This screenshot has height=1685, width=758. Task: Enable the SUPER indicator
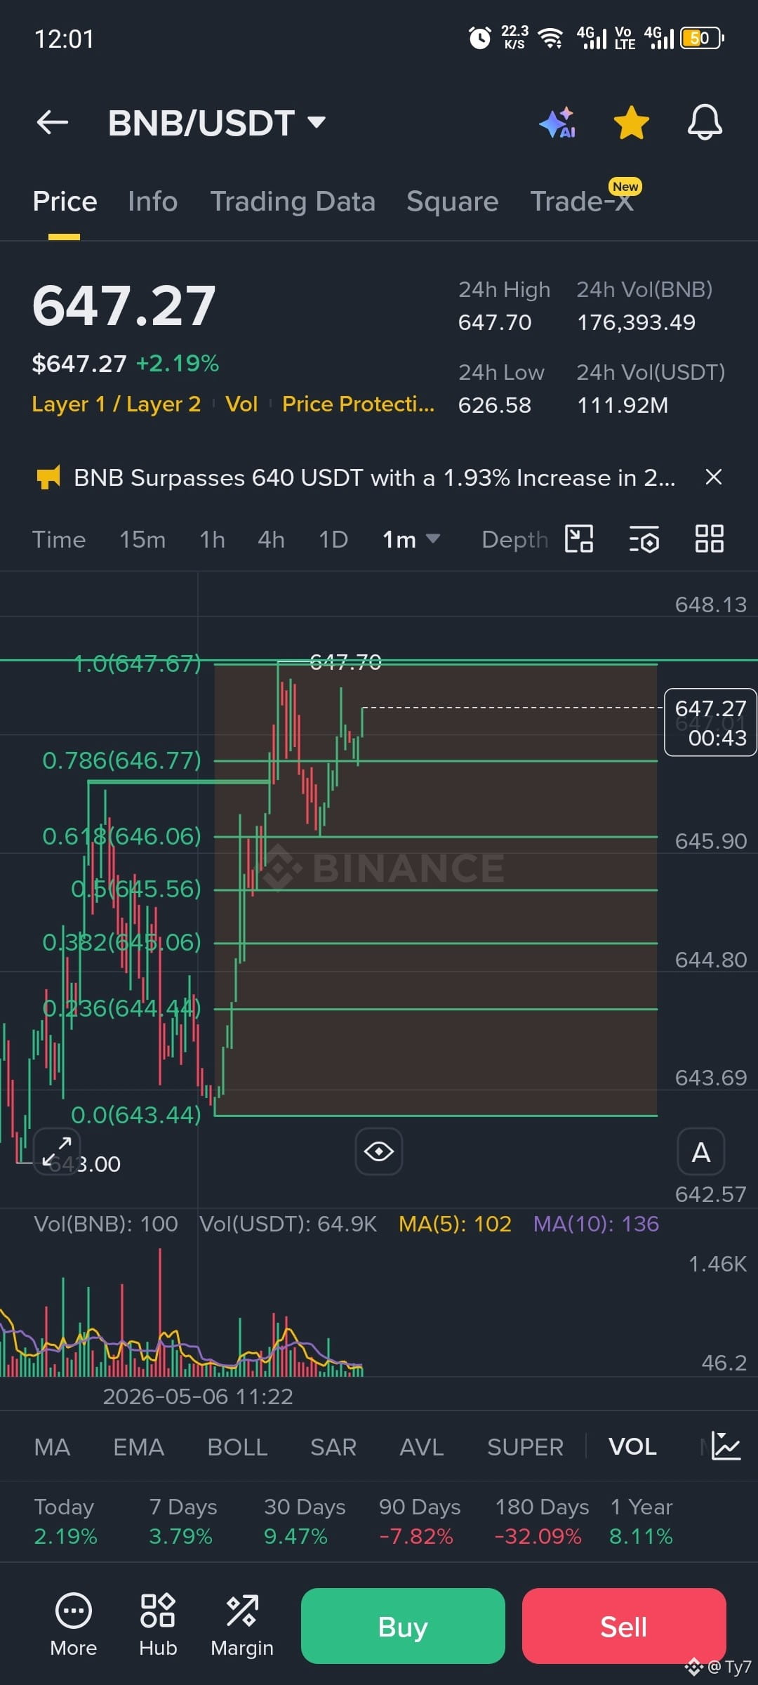[525, 1447]
